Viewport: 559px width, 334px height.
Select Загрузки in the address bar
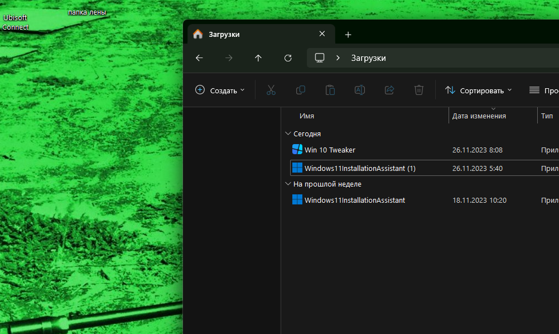368,58
